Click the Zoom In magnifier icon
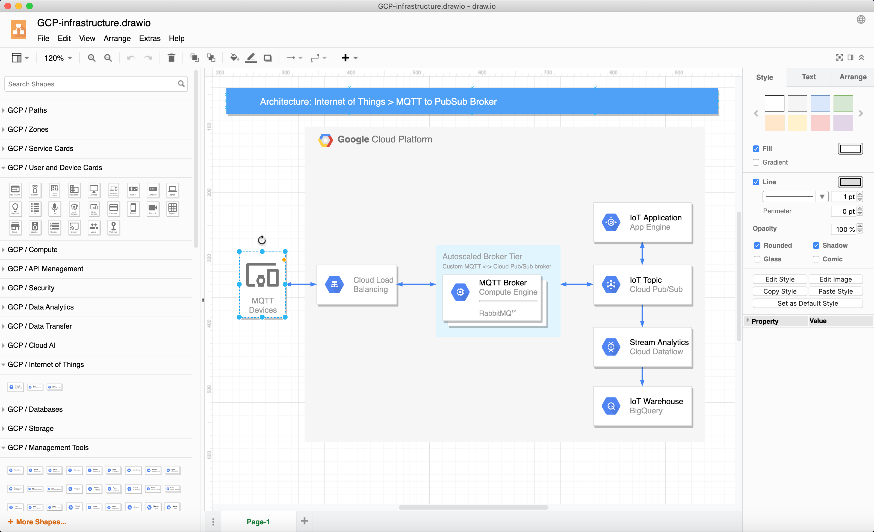The width and height of the screenshot is (874, 532). click(x=91, y=57)
